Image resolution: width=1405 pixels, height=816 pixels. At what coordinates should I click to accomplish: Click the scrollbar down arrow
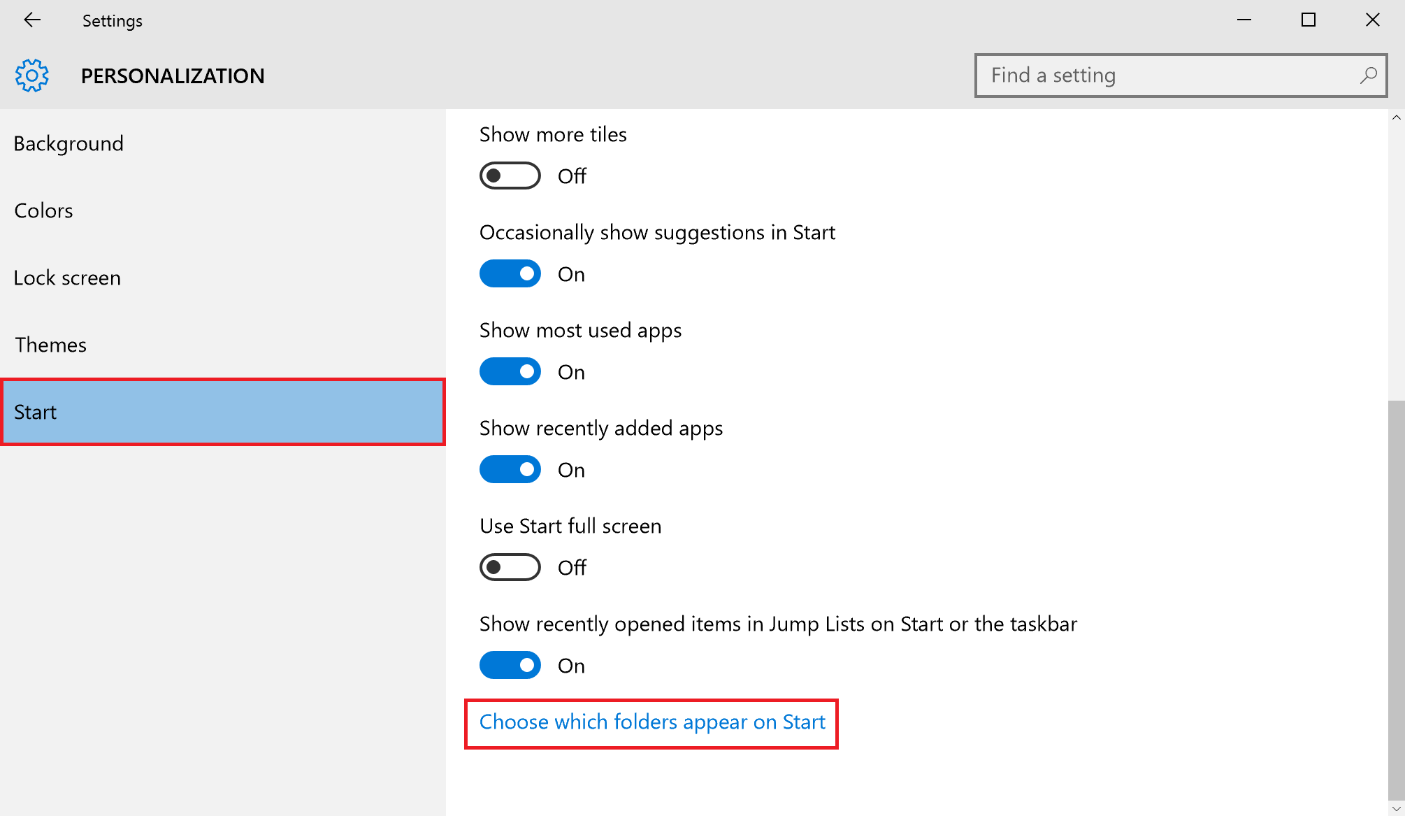coord(1397,808)
